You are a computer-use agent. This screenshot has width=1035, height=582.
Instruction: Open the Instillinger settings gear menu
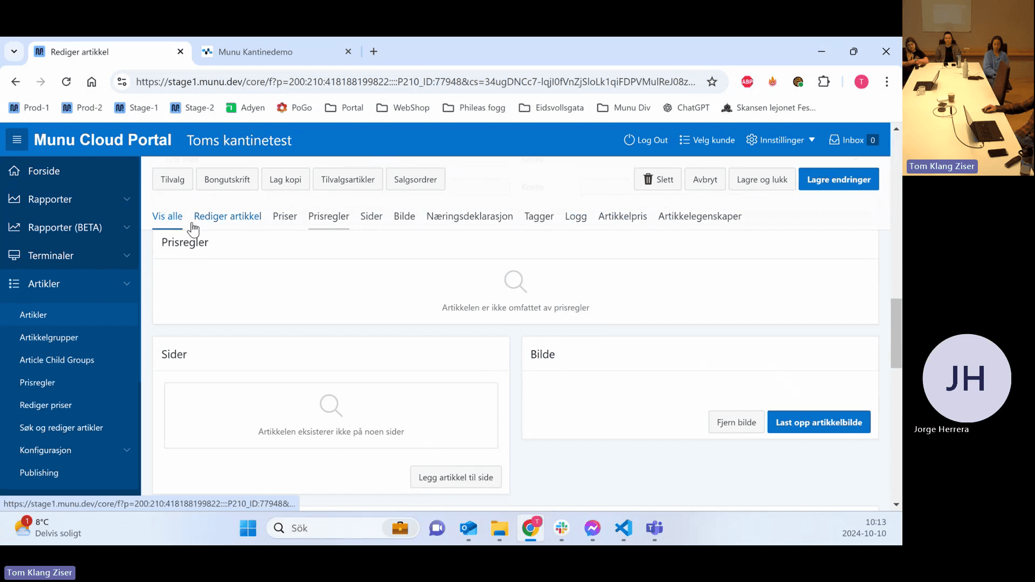click(x=780, y=140)
